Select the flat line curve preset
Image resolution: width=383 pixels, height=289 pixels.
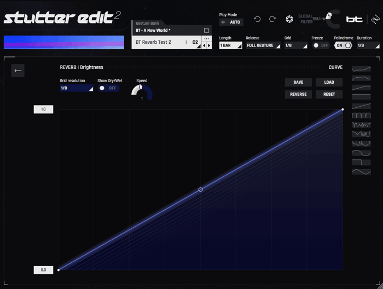pyautogui.click(x=361, y=97)
